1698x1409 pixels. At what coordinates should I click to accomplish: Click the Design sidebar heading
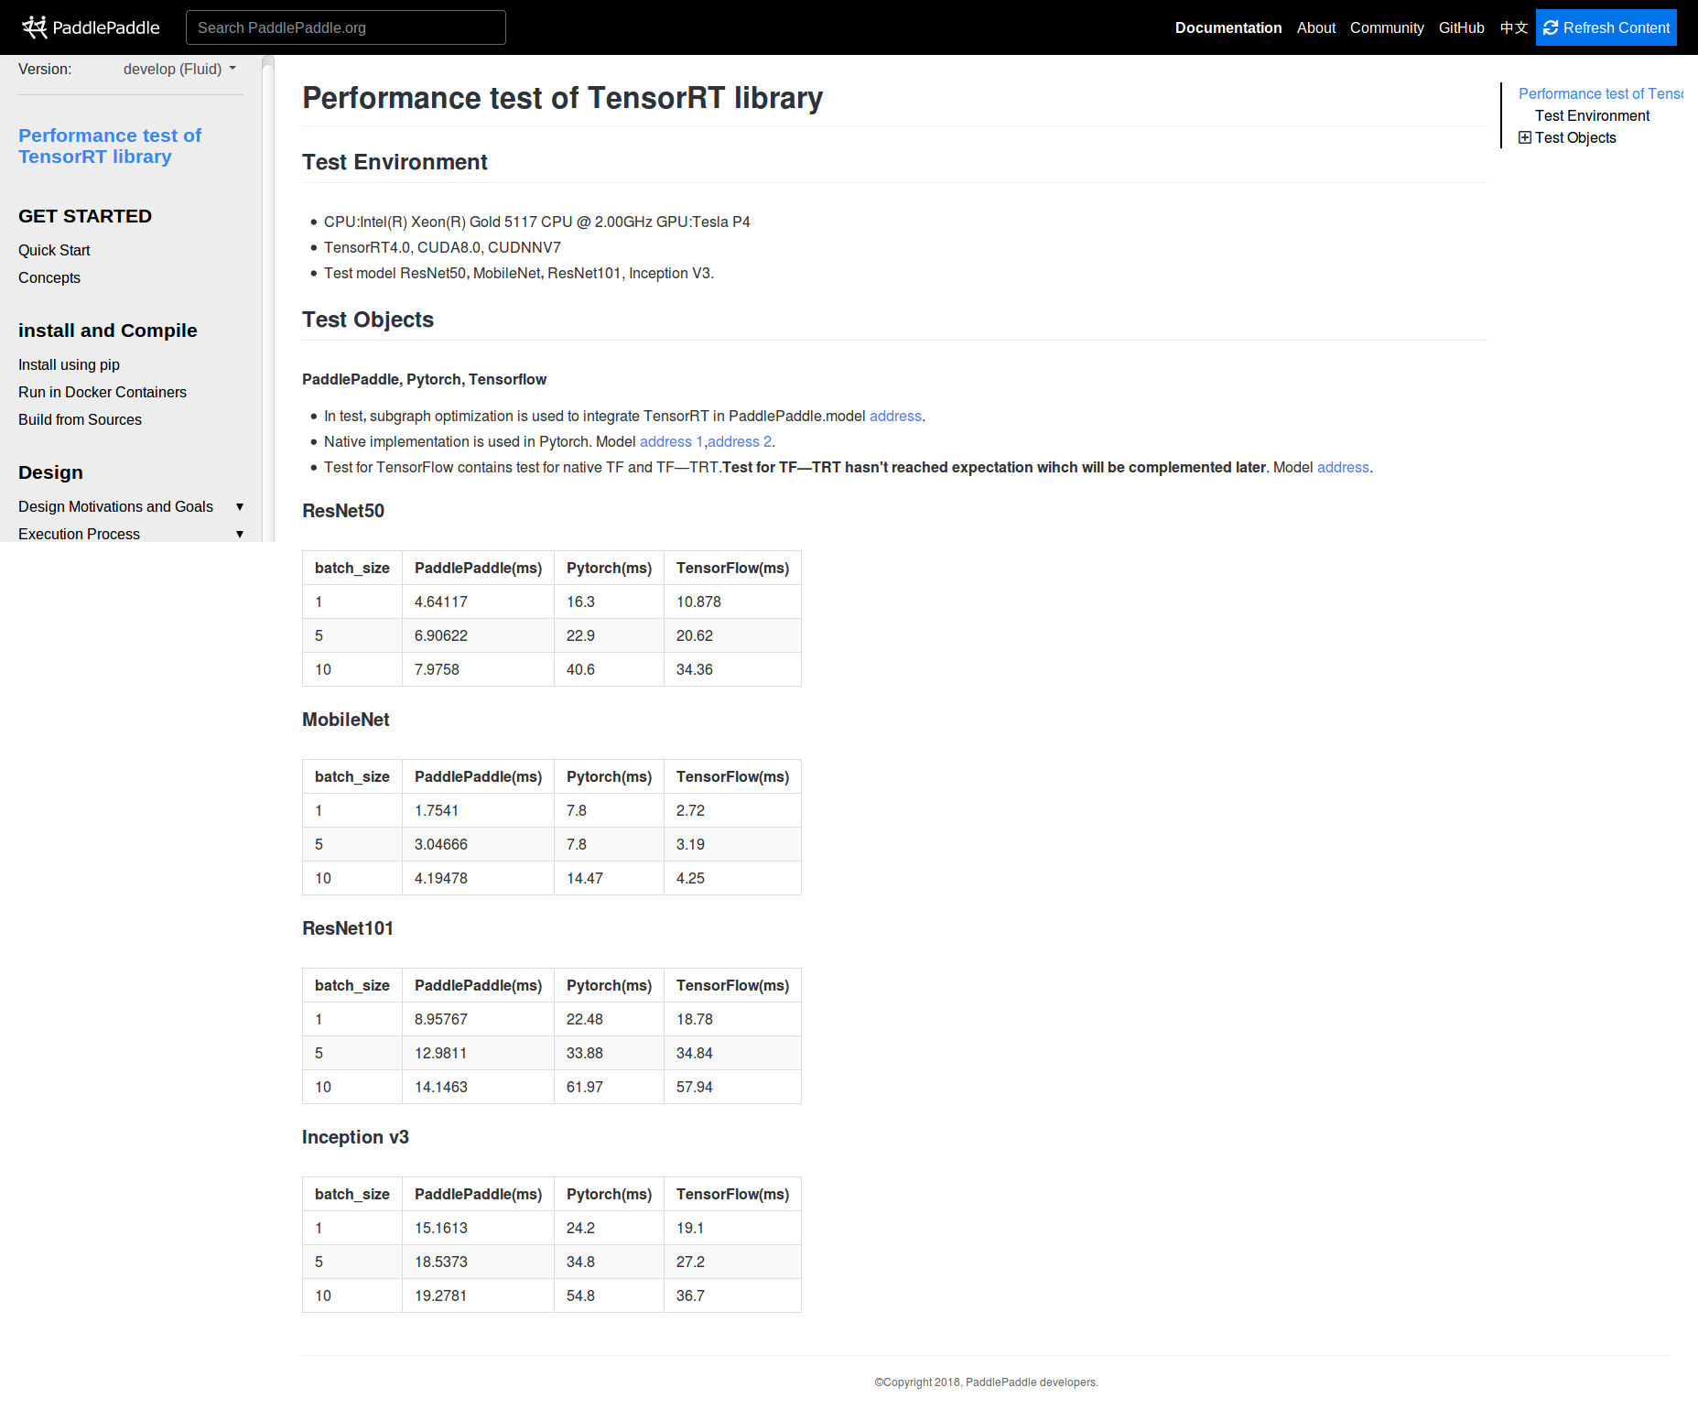click(50, 472)
